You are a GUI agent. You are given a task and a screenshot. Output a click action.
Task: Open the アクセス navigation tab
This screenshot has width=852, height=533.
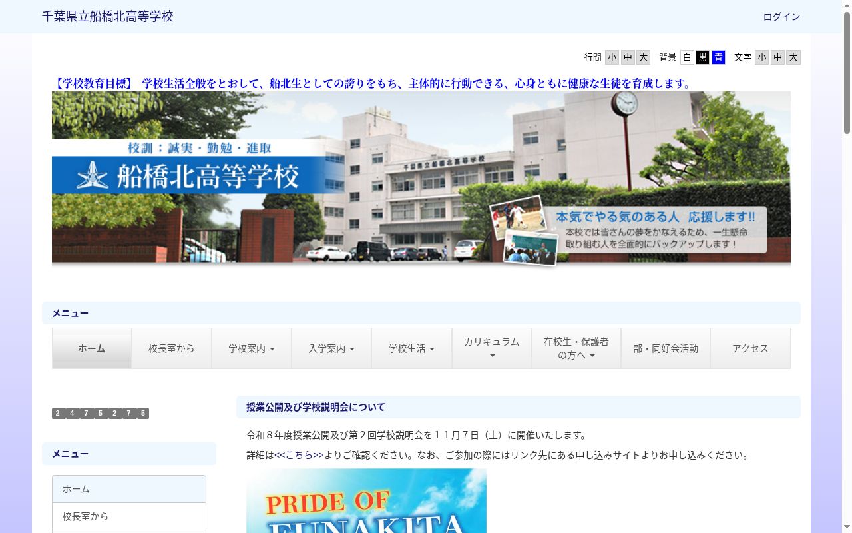point(750,348)
